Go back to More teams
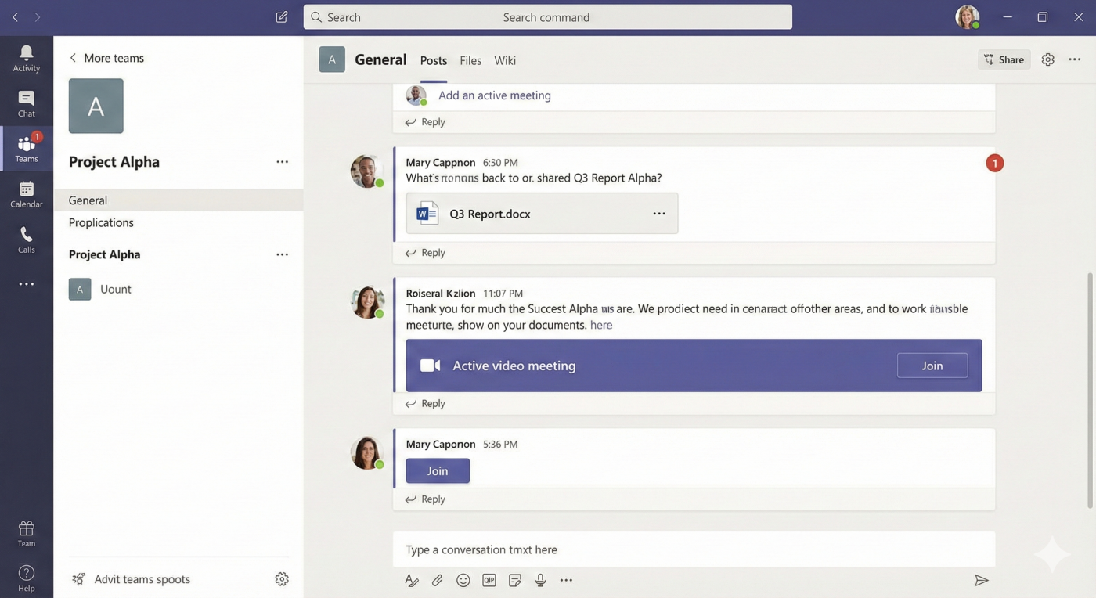1096x598 pixels. tap(106, 58)
